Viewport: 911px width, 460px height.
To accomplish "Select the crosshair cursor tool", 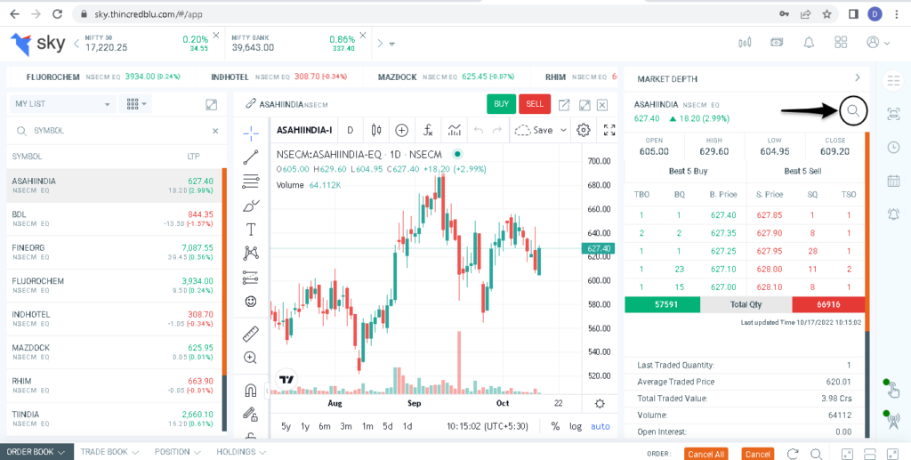I will tap(251, 133).
